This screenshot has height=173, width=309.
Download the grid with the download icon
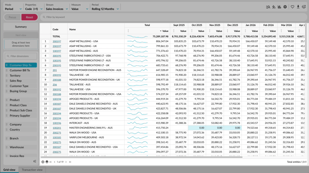click(x=298, y=7)
